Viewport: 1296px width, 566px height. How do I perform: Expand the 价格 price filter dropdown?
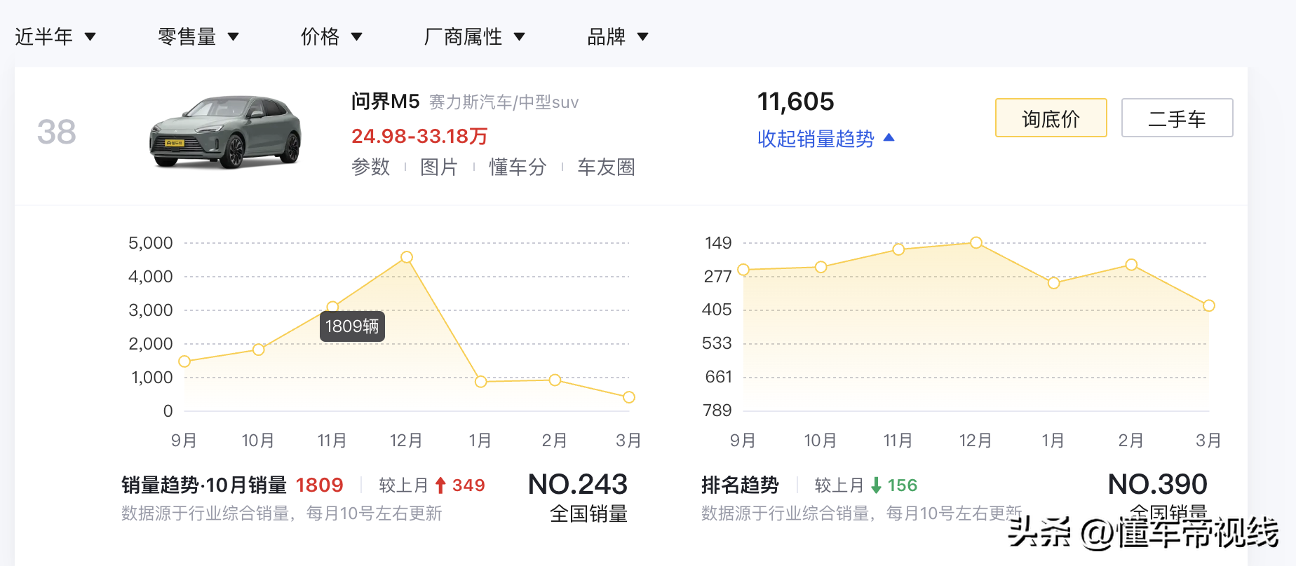[x=332, y=36]
